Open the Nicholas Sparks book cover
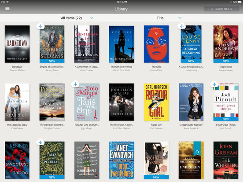 (156, 160)
